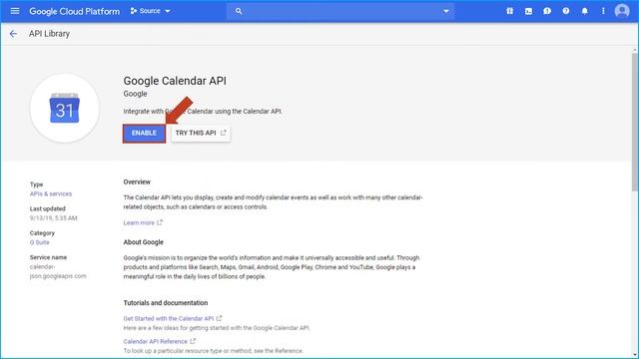
Task: Open Calendar API Reference link
Action: click(160, 341)
